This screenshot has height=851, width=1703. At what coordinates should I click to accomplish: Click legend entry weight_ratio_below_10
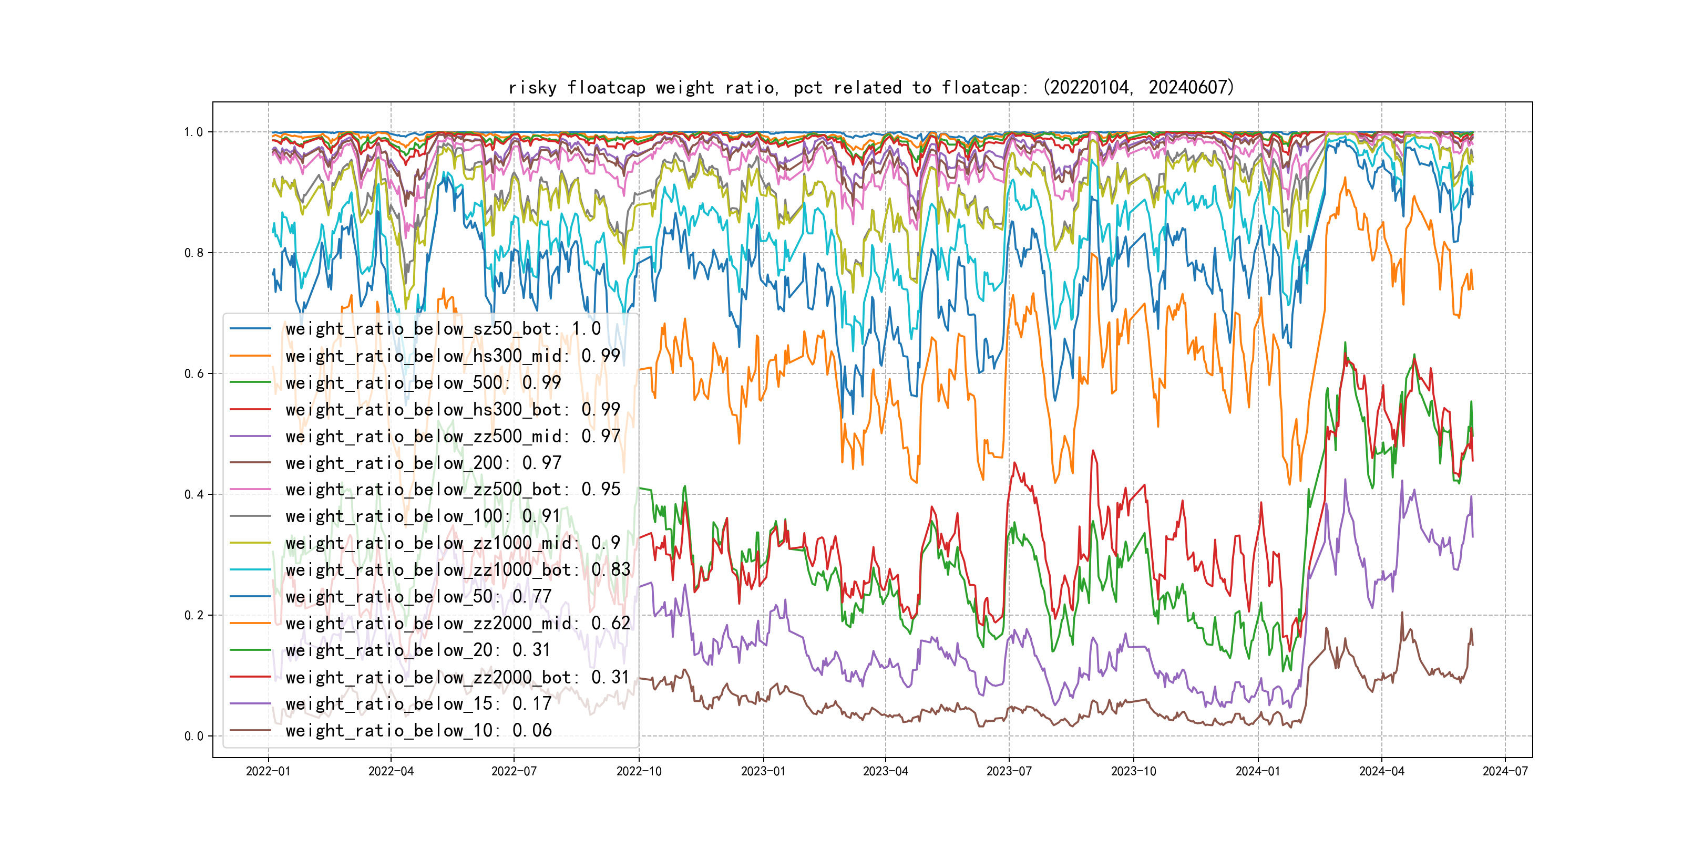pos(418,731)
